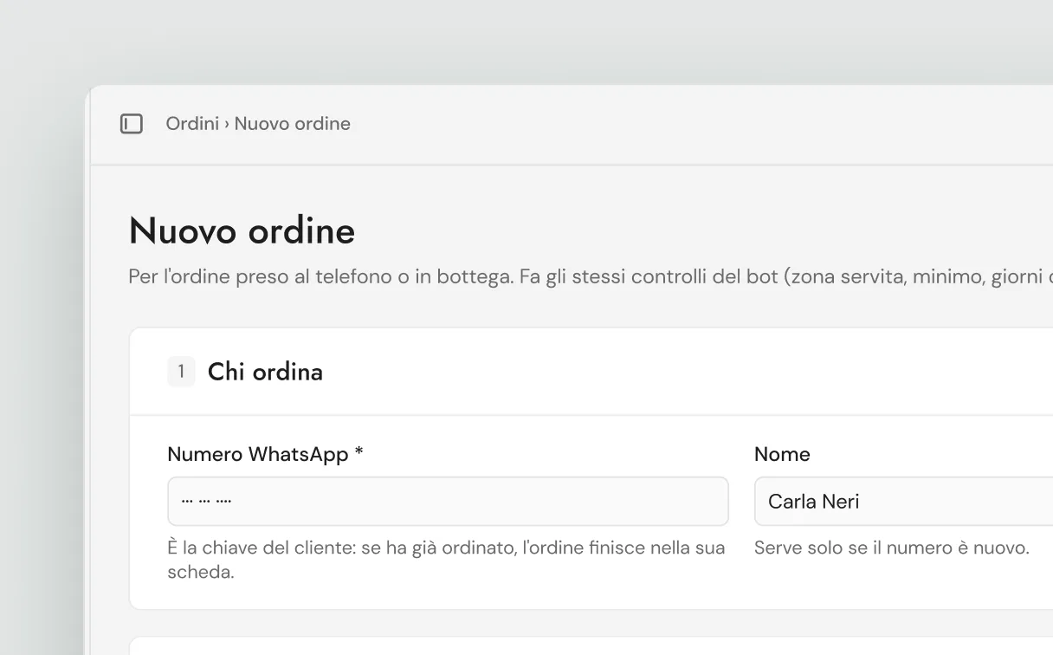Click the Nome field label
Viewport: 1053px width, 655px height.
782,454
